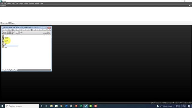Open Task View on the taskbar
The image size is (192, 108).
pyautogui.click(x=46, y=106)
